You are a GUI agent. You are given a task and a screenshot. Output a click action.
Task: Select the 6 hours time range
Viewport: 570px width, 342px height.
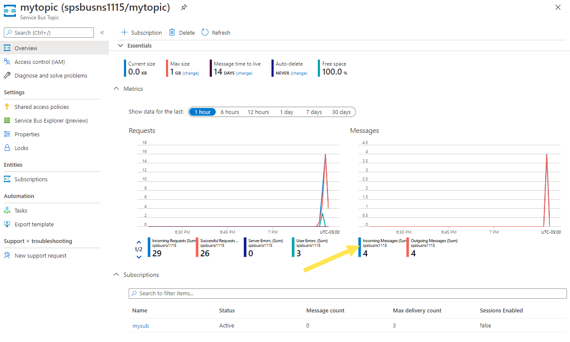click(230, 112)
